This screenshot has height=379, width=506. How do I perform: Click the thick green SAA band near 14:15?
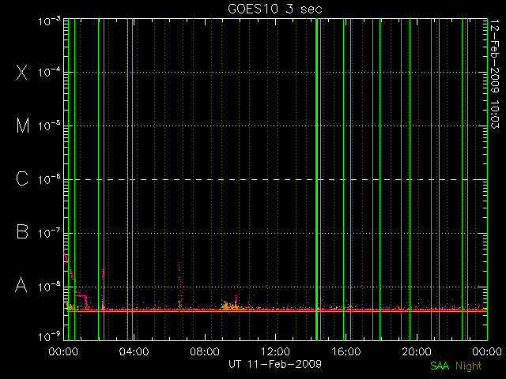(x=316, y=179)
